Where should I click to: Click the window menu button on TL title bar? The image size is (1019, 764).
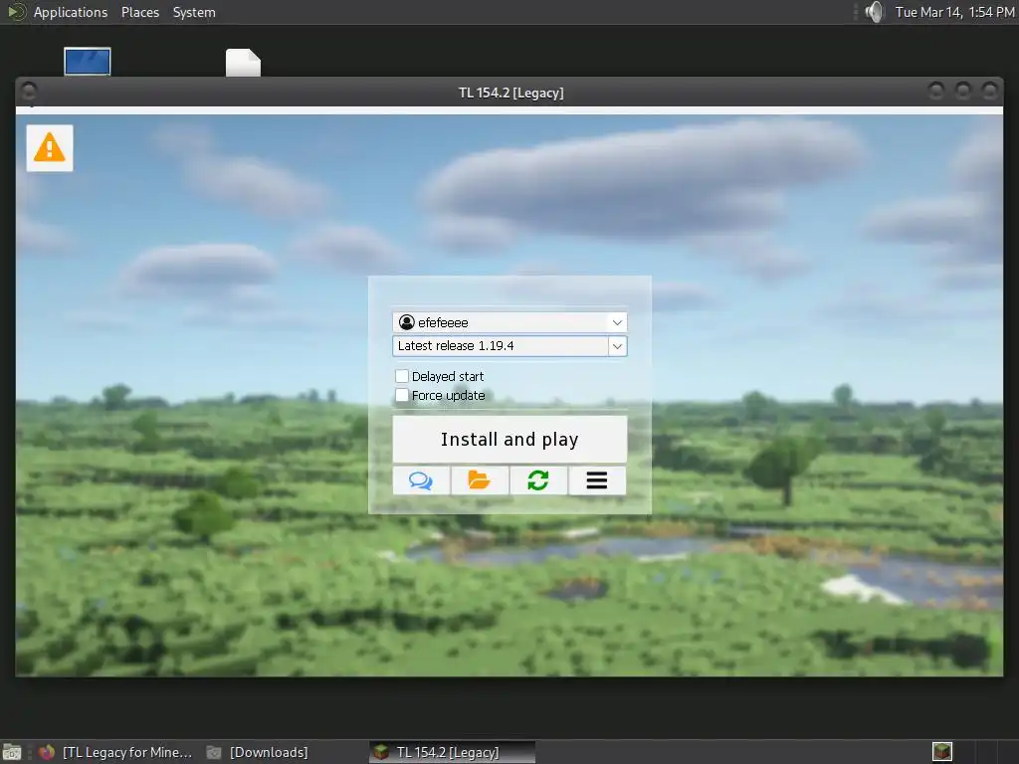click(x=29, y=91)
